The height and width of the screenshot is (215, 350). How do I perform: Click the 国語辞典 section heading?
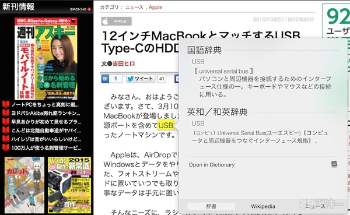click(204, 50)
